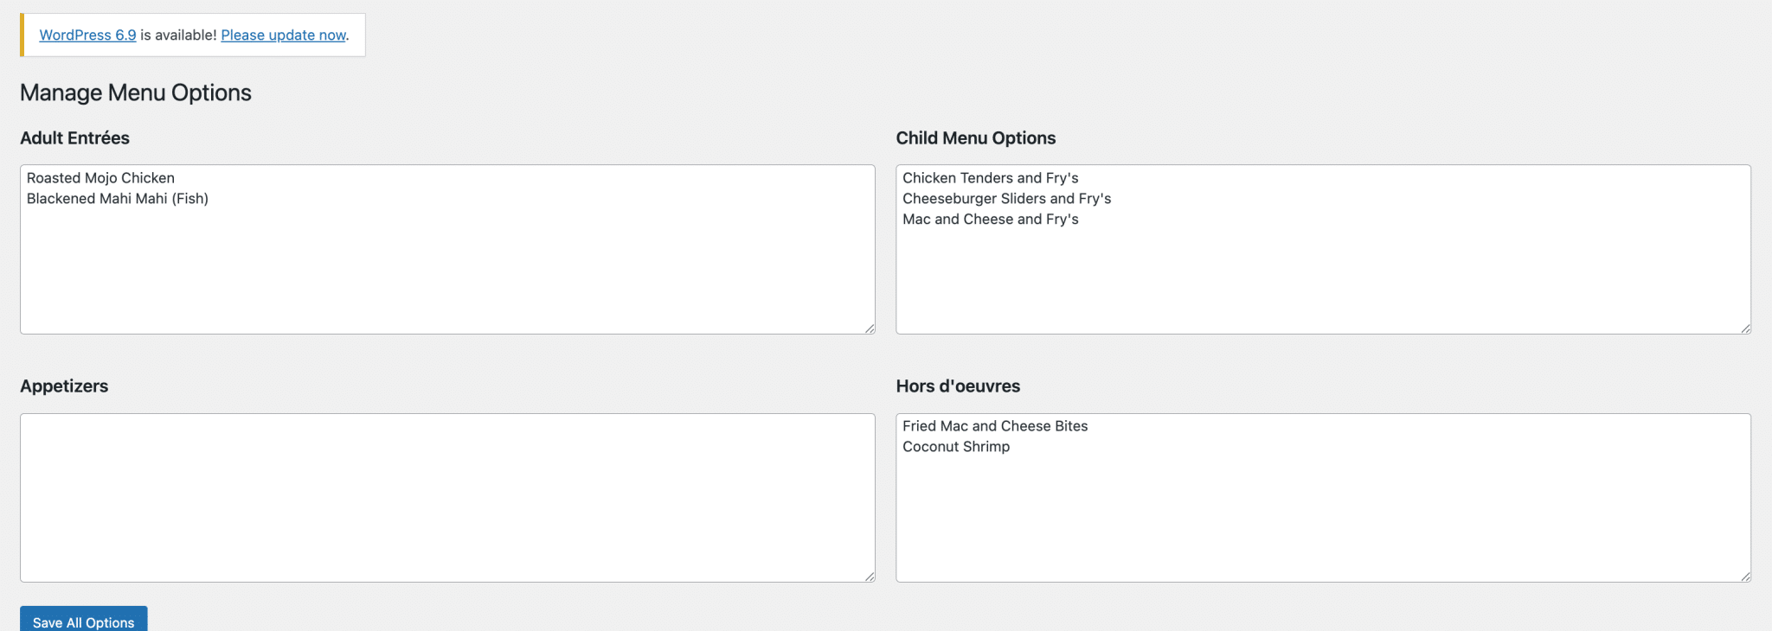Click the Manage Menu Options heading

pyautogui.click(x=136, y=92)
